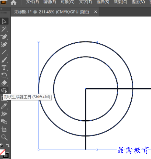Select the Paintbrush tool
The height and width of the screenshot is (159, 151).
[x=4, y=60]
